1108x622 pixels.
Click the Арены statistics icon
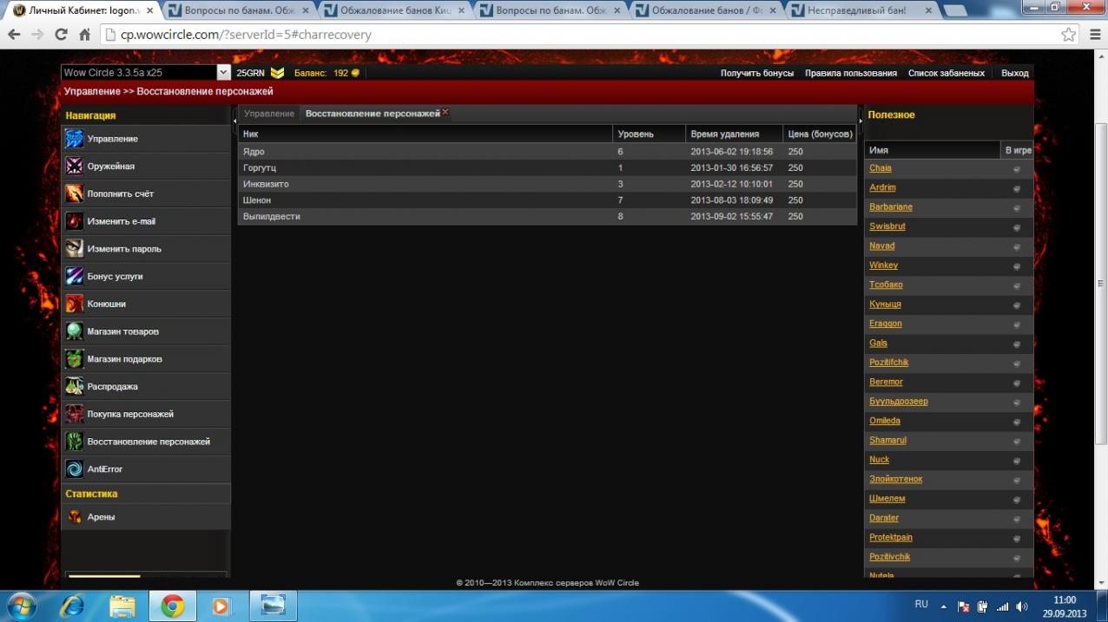pyautogui.click(x=75, y=517)
